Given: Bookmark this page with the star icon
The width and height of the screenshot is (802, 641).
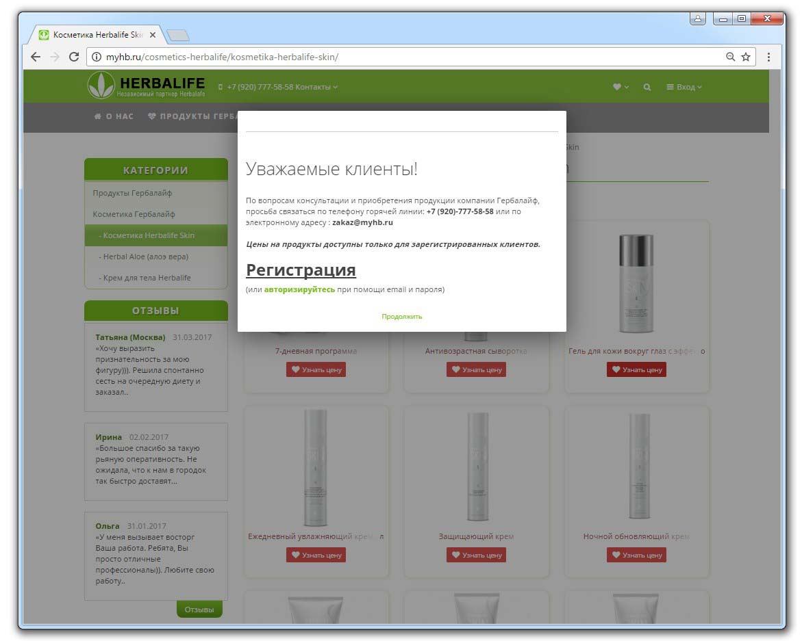Looking at the screenshot, I should point(746,57).
